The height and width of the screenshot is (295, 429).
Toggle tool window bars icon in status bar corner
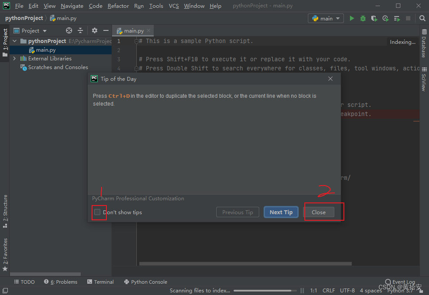click(x=5, y=290)
